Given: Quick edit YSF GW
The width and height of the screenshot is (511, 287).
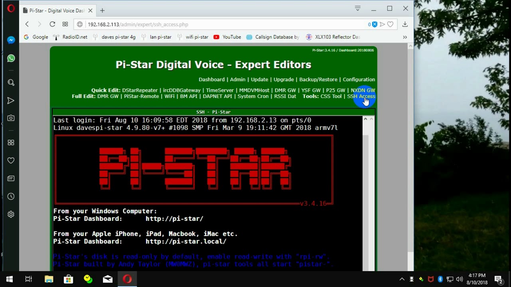Looking at the screenshot, I should 311,90.
